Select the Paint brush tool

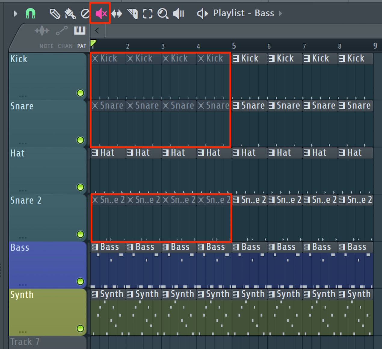pos(70,14)
